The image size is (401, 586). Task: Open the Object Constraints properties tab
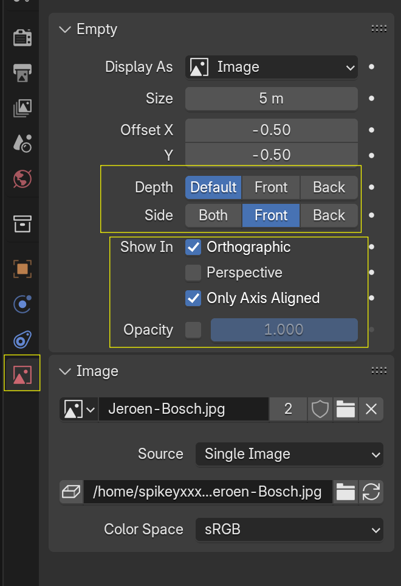point(22,339)
